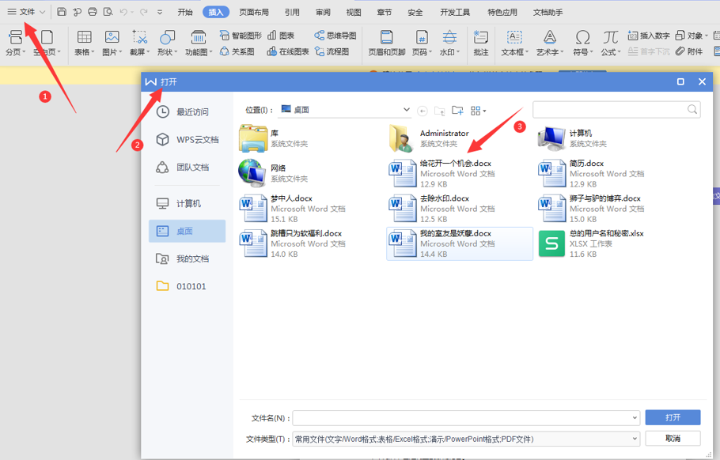Click the 关系图 relationship diagram icon
The height and width of the screenshot is (460, 720).
click(x=237, y=51)
